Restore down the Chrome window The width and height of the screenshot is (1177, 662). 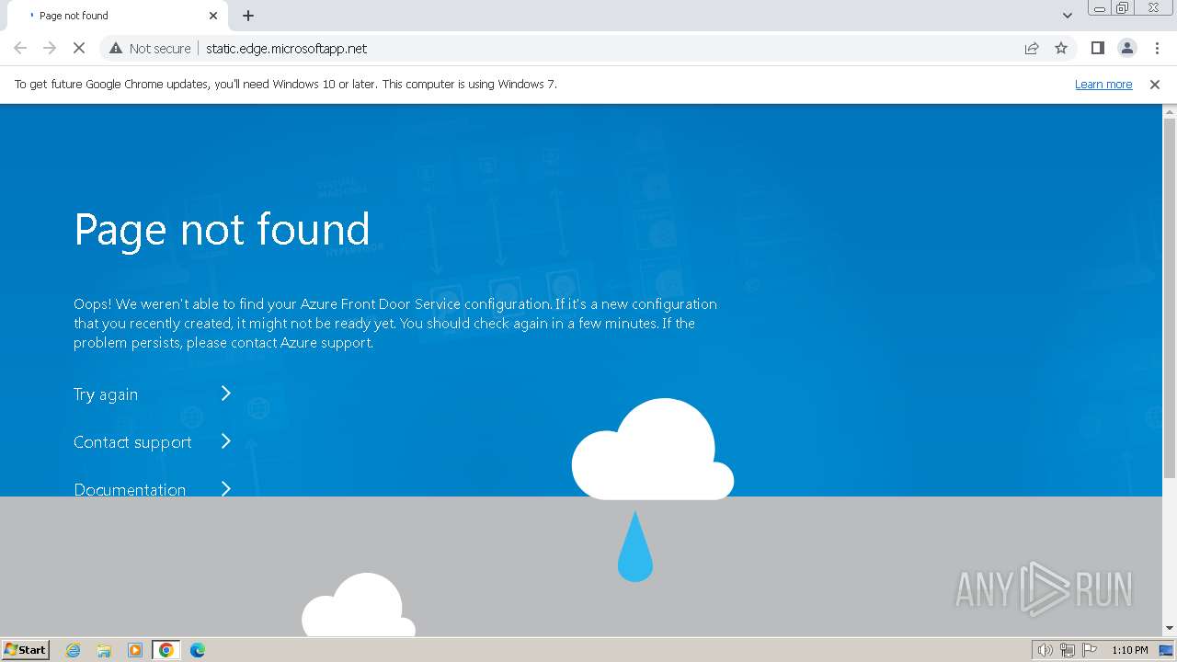(x=1123, y=8)
